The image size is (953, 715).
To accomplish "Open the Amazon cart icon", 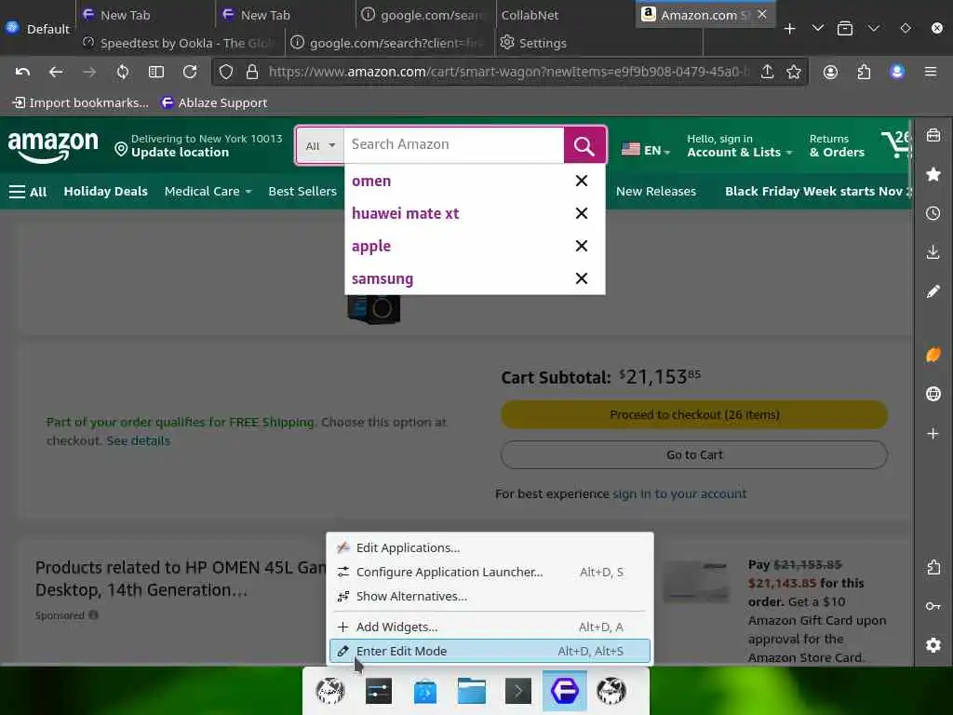I will pyautogui.click(x=896, y=144).
